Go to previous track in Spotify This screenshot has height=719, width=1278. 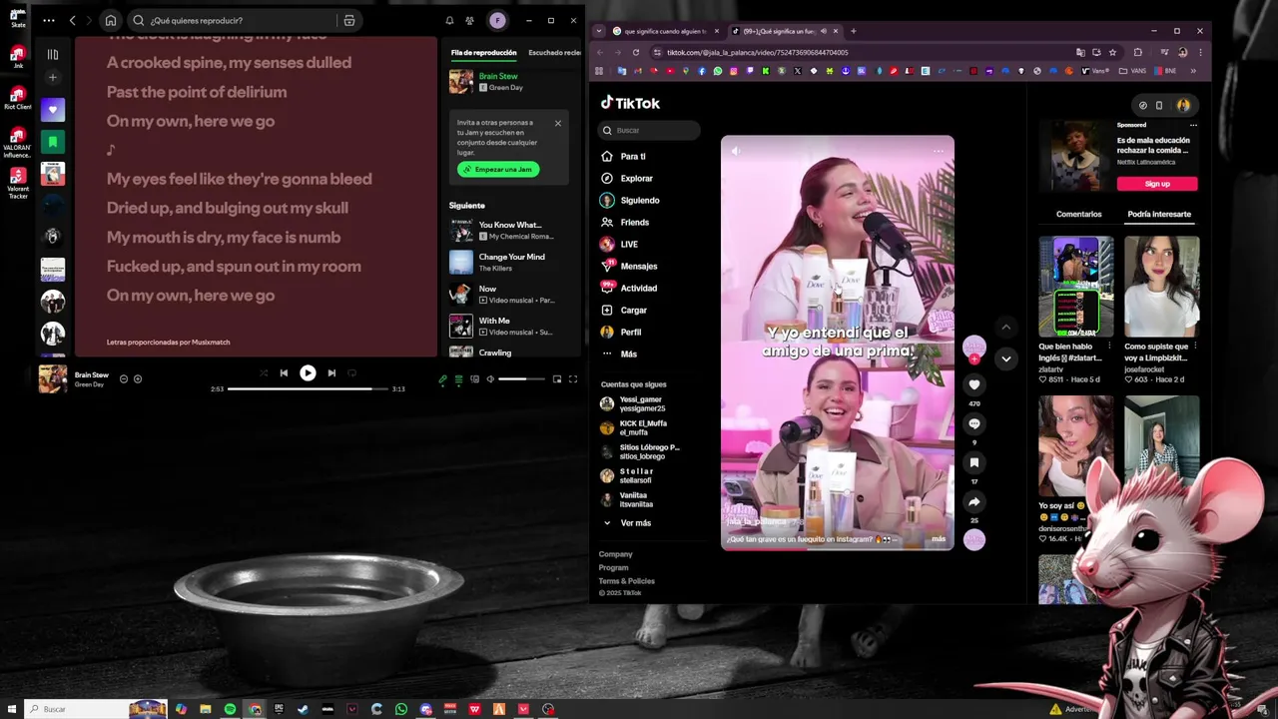[x=284, y=372]
